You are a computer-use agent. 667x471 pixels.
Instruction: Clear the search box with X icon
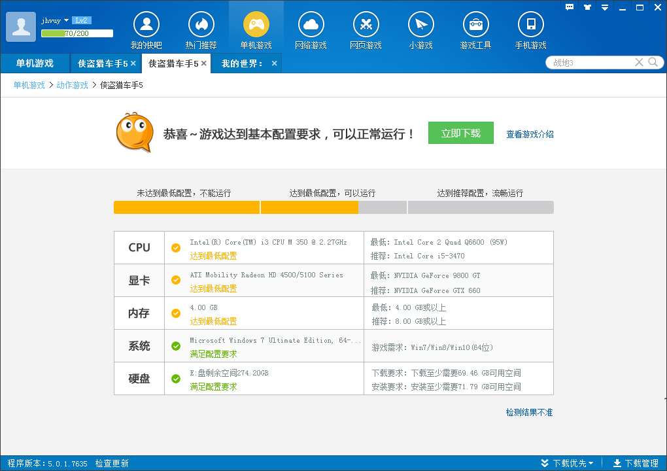(639, 63)
